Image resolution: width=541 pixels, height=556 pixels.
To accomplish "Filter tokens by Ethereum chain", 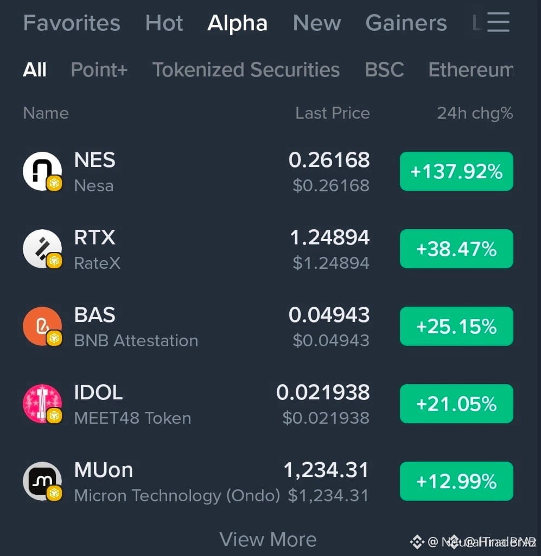I will tap(470, 69).
